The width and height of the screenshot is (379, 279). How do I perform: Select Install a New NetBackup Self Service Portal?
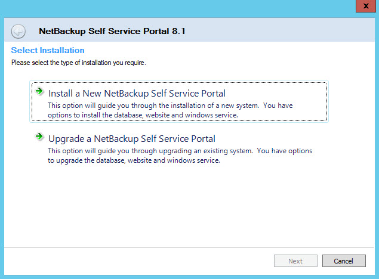click(137, 94)
